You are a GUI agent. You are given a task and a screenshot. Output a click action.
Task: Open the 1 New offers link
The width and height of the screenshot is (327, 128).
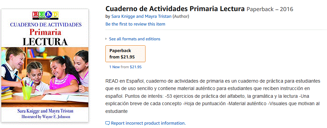tap(115, 67)
